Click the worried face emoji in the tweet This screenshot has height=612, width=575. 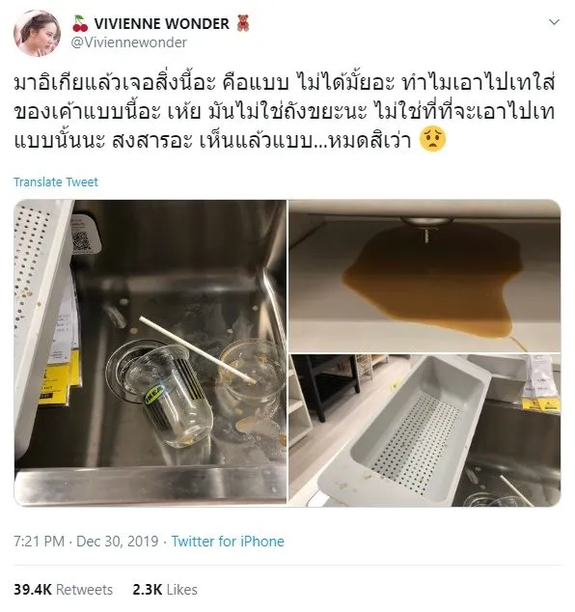click(432, 140)
